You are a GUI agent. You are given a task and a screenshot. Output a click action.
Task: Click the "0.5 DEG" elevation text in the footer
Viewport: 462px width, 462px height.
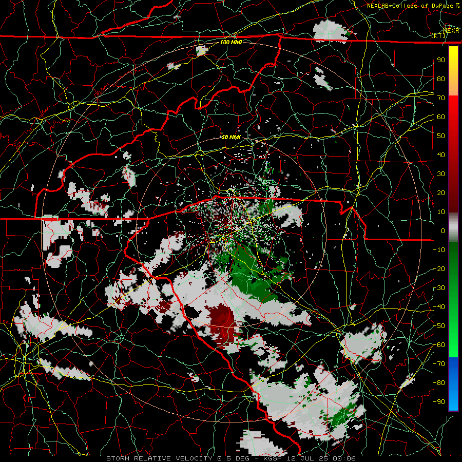click(x=233, y=458)
